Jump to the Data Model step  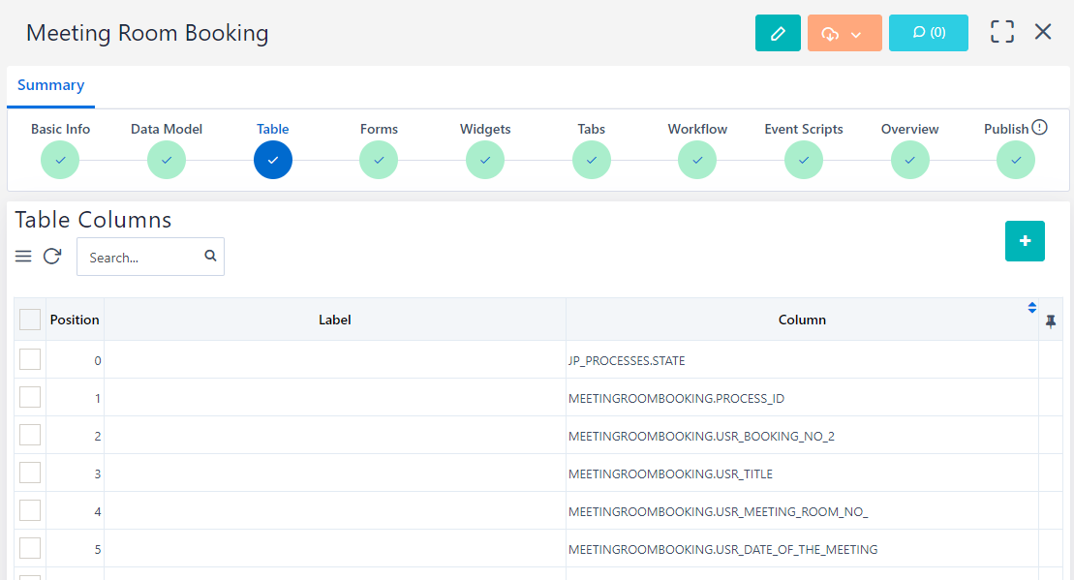(167, 160)
